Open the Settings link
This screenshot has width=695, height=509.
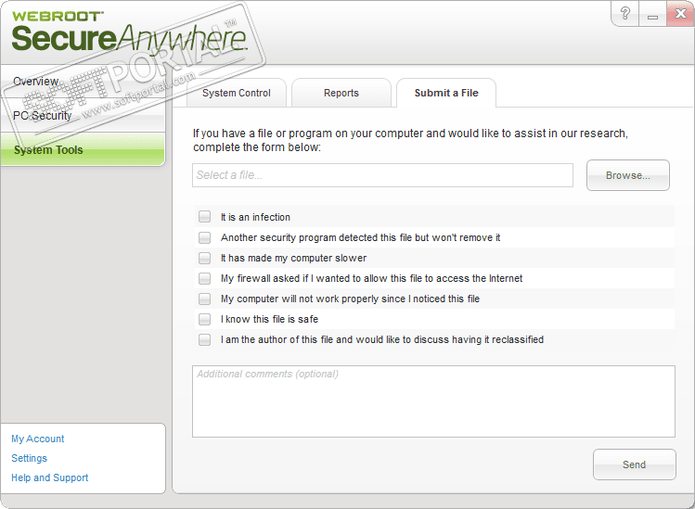click(30, 458)
